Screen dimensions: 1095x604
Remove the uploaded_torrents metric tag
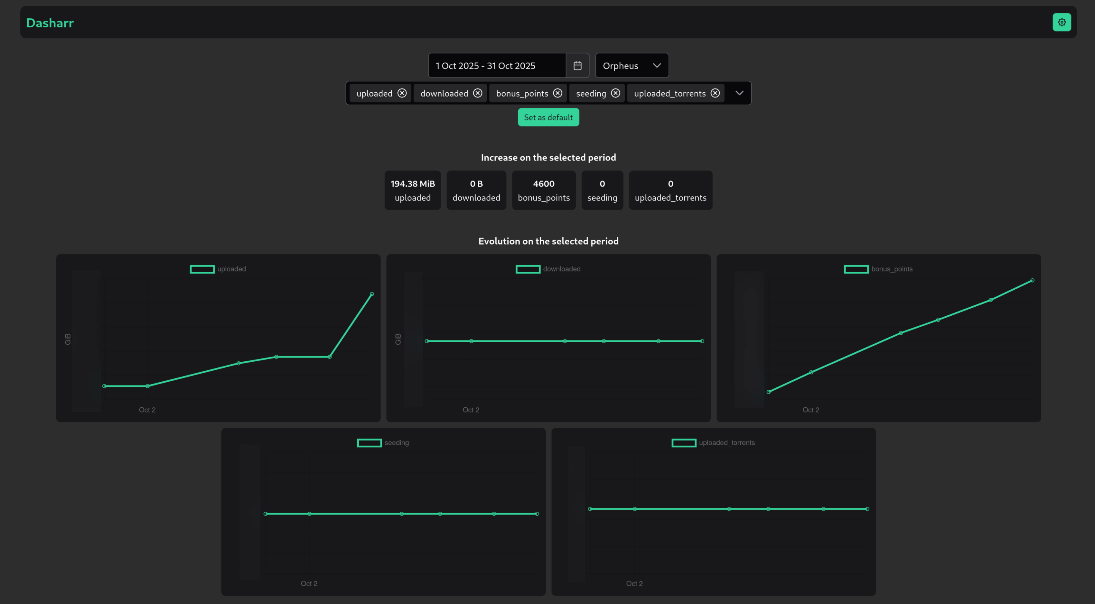coord(715,93)
